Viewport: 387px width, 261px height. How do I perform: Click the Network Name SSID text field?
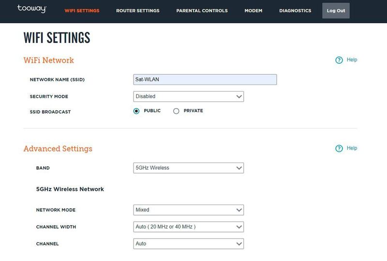pos(205,80)
